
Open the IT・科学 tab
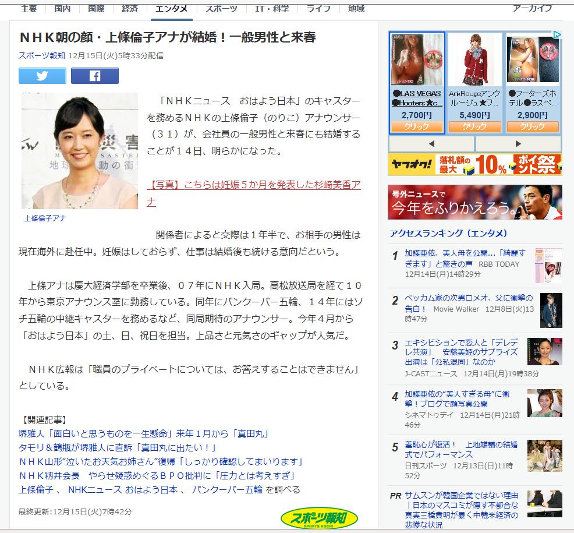pos(272,9)
